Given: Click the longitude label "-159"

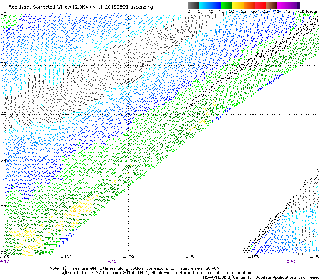Looking at the screenshot, I should coord(128,257).
